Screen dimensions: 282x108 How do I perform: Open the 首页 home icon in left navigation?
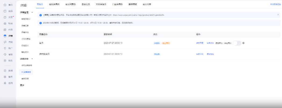pyautogui.click(x=5, y=5)
